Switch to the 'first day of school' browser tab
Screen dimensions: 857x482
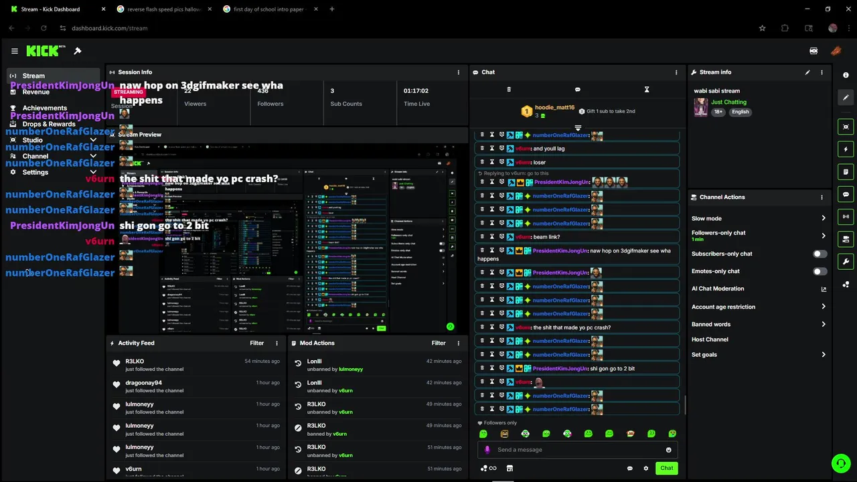coord(269,9)
